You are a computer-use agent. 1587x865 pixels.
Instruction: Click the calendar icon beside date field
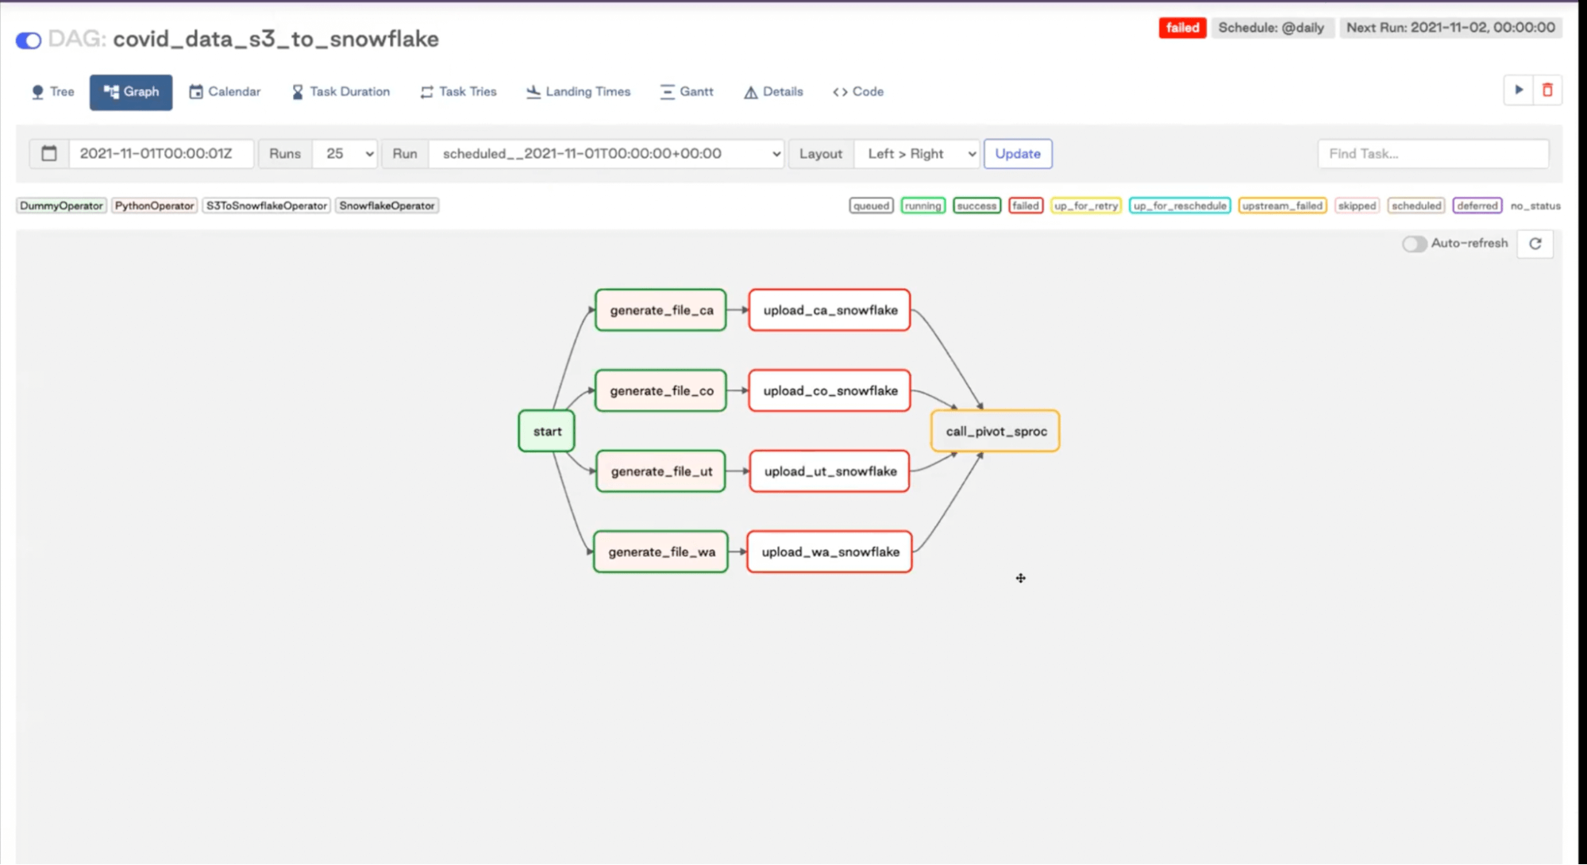[49, 153]
